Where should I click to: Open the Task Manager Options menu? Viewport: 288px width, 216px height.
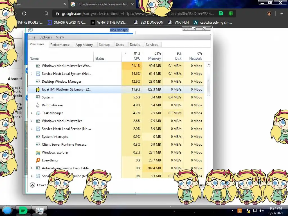tap(46, 37)
